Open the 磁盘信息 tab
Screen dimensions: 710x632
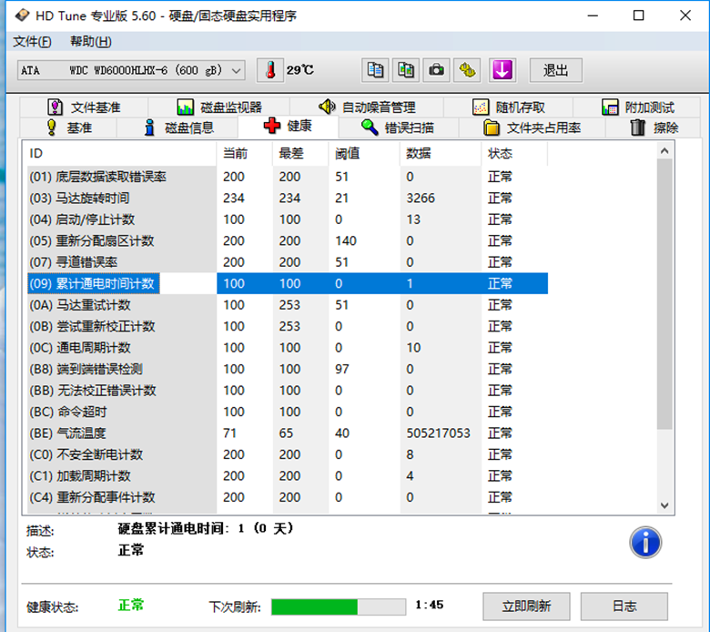(177, 127)
